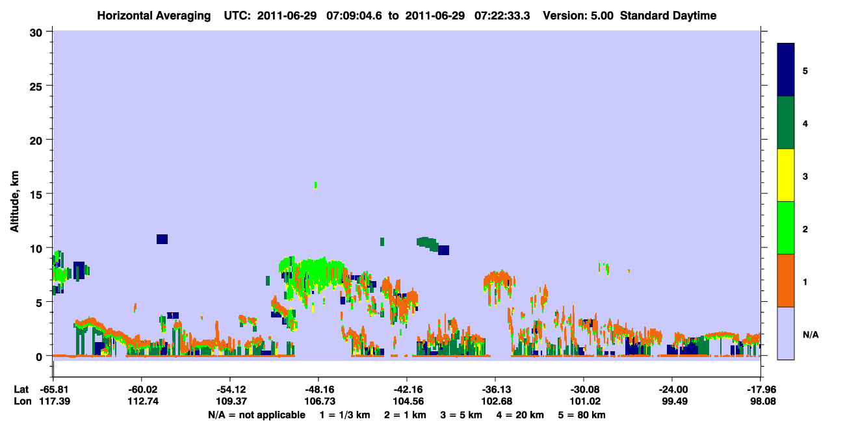This screenshot has height=433, width=845.
Task: Click the '2 = 1 km' legend note
Action: [x=406, y=415]
